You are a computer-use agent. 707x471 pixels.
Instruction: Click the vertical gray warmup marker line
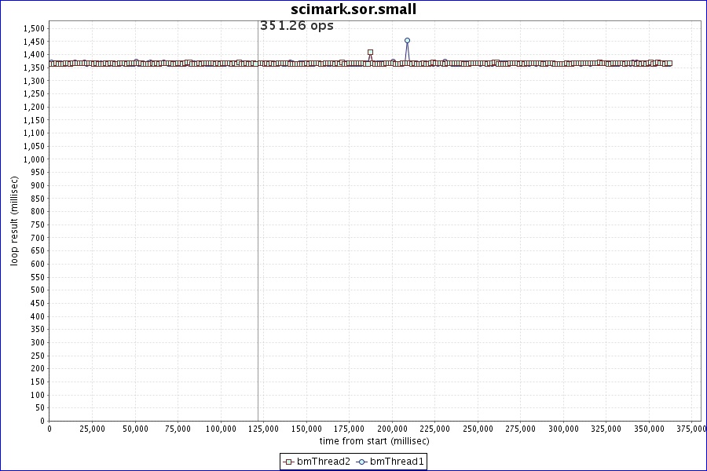[x=258, y=235]
